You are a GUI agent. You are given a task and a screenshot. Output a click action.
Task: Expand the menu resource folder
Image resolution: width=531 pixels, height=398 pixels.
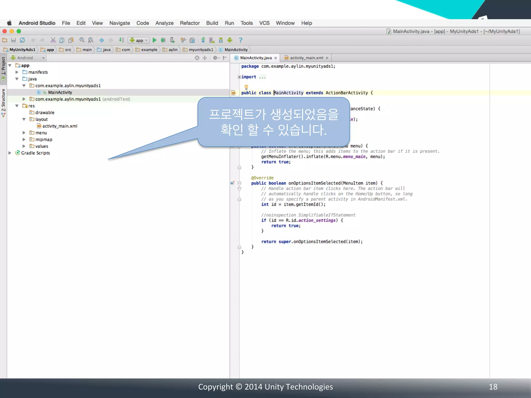pos(24,133)
